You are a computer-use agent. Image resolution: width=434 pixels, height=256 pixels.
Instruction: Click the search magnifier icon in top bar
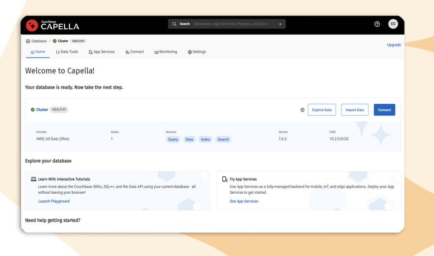(174, 24)
